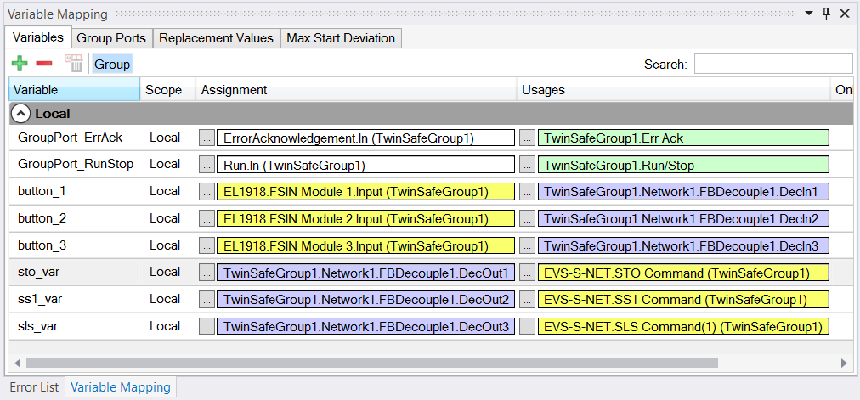Click the Run.In (TwinSafeGroup1) assignment field
860x400 pixels.
pyautogui.click(x=365, y=165)
